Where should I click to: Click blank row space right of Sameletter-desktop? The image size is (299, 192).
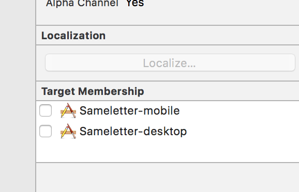coord(243,131)
